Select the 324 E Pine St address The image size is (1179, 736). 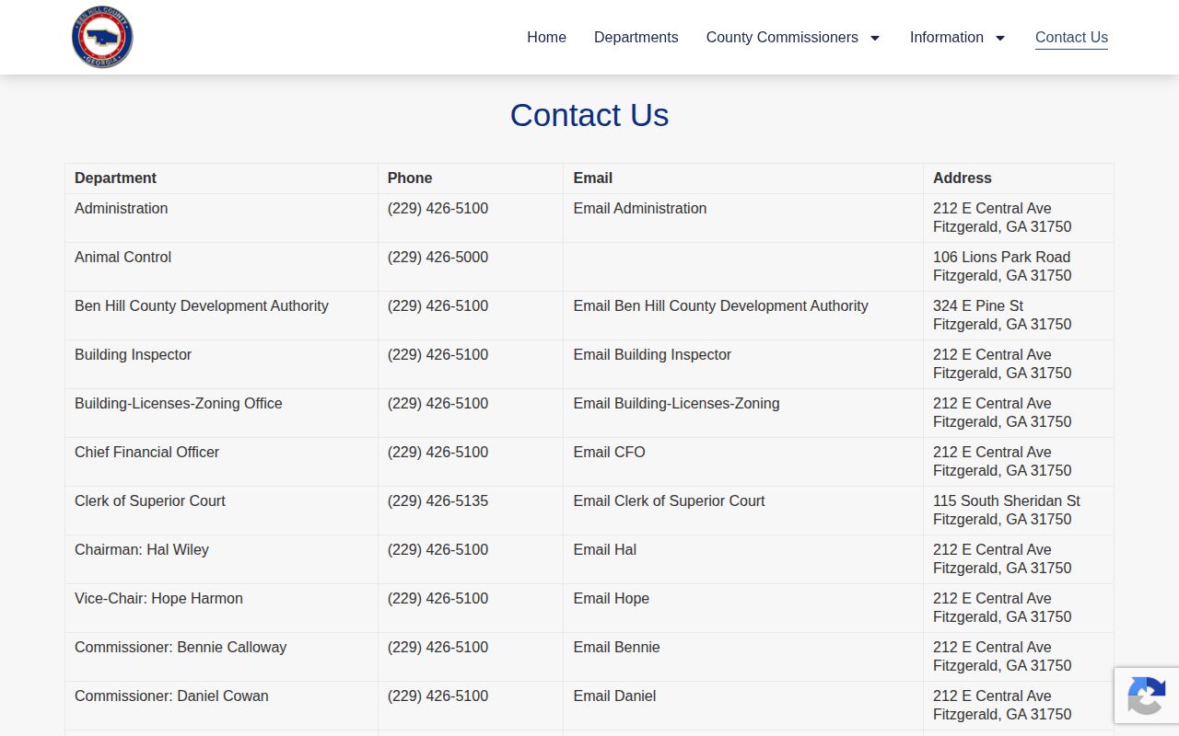point(1002,315)
